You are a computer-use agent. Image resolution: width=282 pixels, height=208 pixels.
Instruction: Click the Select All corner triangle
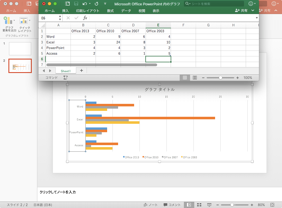pos(43,25)
